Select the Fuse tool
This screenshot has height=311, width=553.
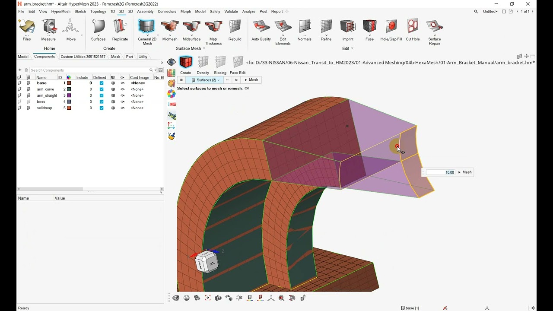[x=369, y=30]
